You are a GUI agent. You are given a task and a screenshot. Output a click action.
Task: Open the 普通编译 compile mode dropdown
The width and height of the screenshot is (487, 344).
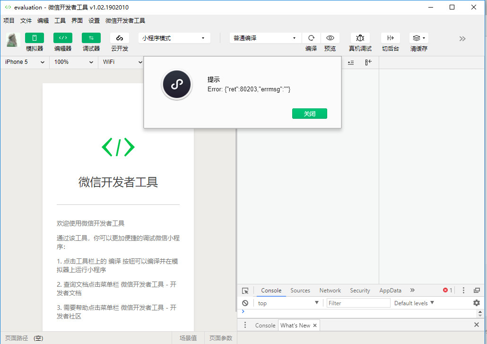265,38
